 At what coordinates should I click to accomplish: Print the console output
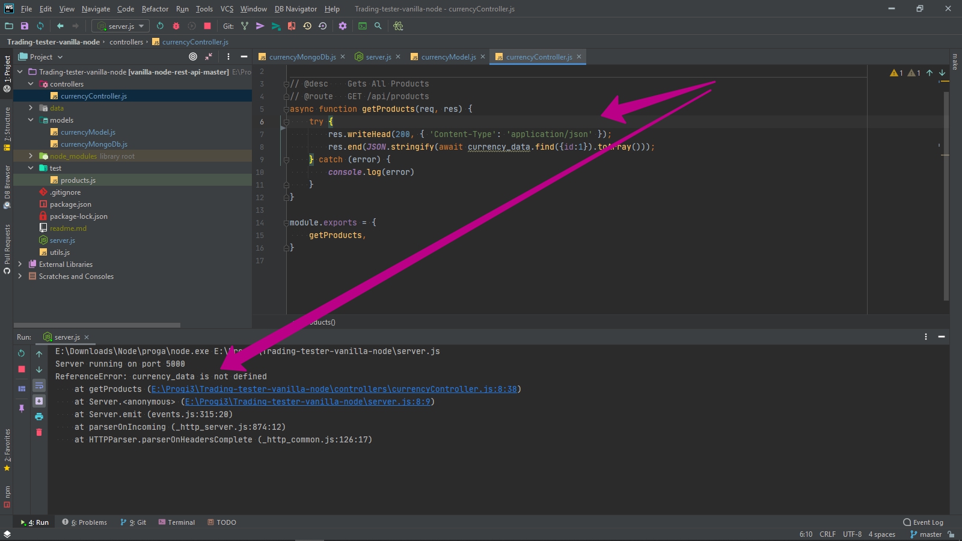point(39,417)
